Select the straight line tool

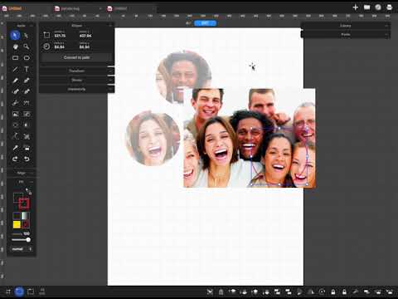click(16, 69)
